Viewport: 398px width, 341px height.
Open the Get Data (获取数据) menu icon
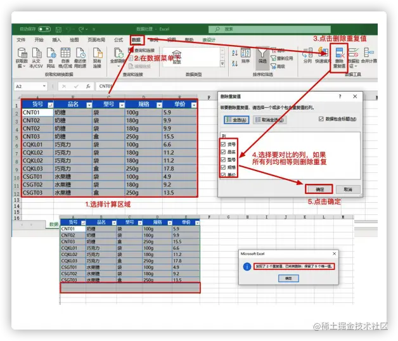point(22,53)
